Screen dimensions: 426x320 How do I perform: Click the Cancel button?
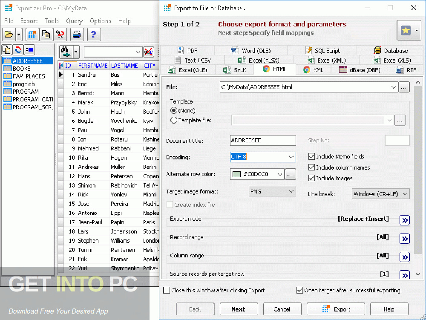coord(282,309)
